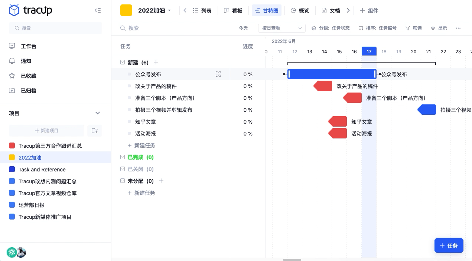Collapse the 项目 section in sidebar

tap(98, 113)
